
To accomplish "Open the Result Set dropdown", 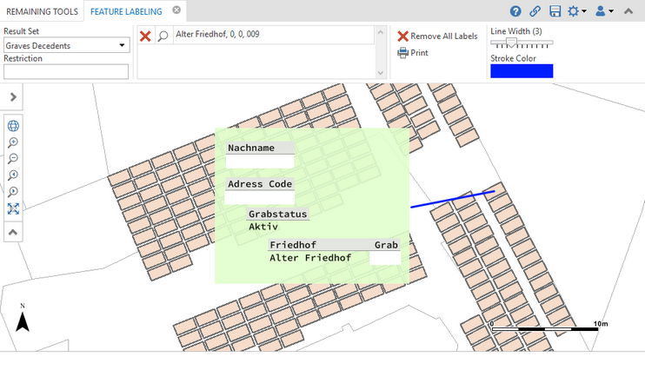I will tap(67, 45).
